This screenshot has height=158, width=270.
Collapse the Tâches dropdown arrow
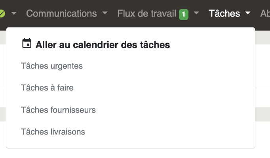247,13
